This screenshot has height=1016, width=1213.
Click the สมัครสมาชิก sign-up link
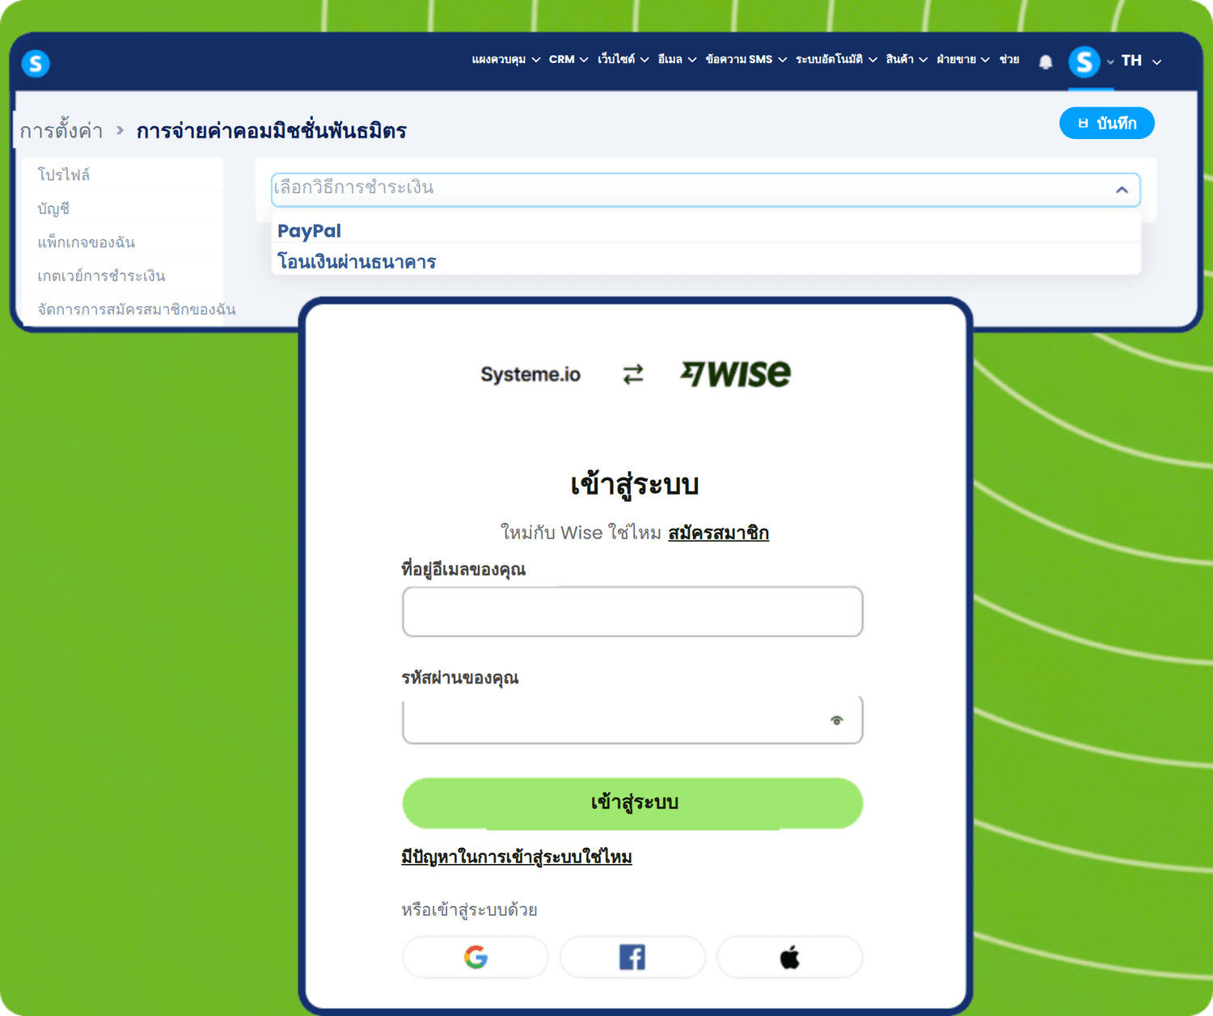tap(718, 533)
